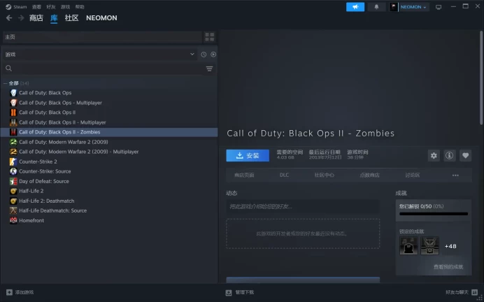Click the blue 安装 install button

(x=248, y=155)
